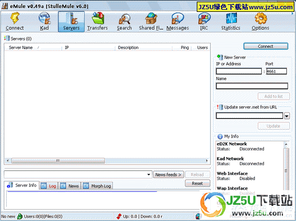Open the IRC chat toolbar icon
The height and width of the screenshot is (221, 296).
204,18
